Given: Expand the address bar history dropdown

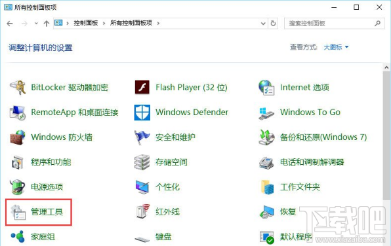Looking at the screenshot, I should tap(263, 24).
